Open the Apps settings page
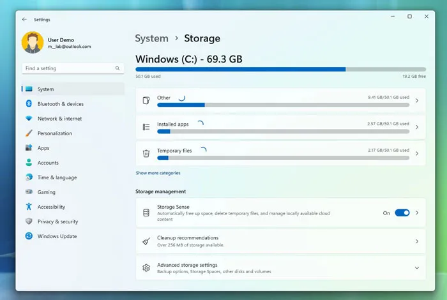Image resolution: width=447 pixels, height=300 pixels. (x=73, y=148)
